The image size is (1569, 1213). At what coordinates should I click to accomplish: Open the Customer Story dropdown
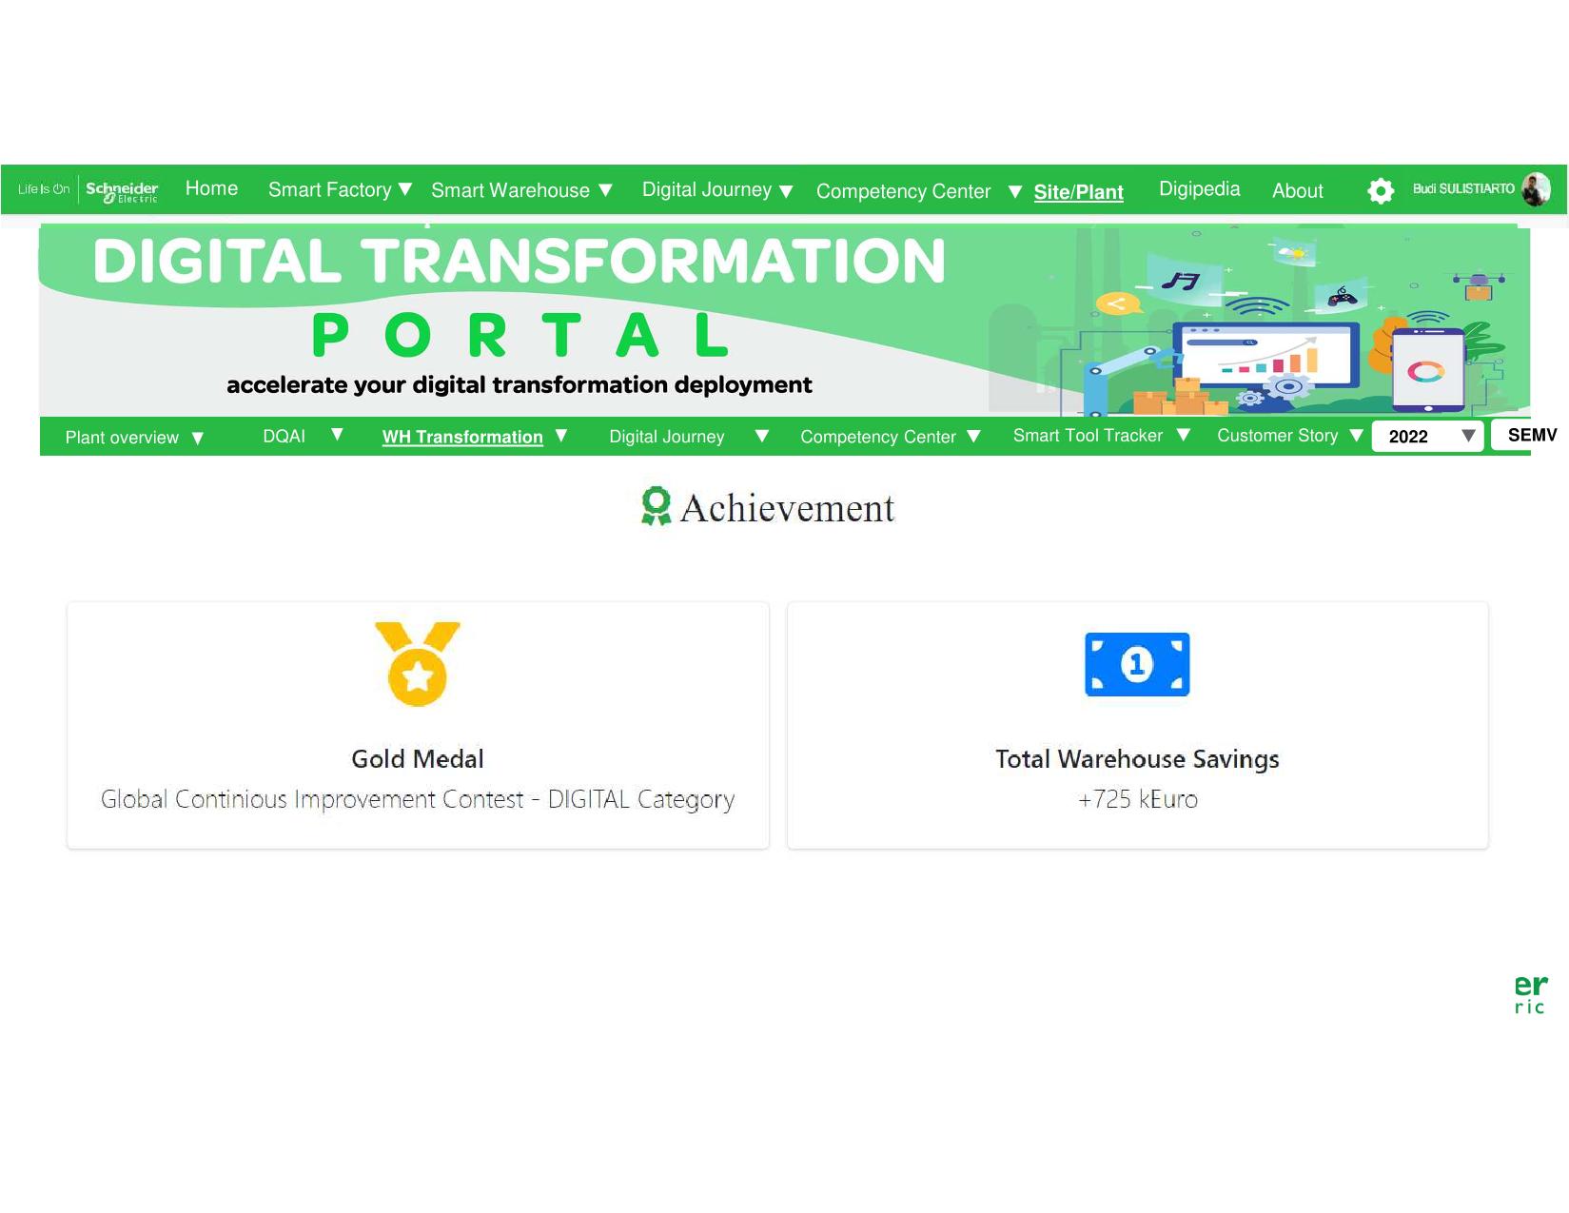1289,436
